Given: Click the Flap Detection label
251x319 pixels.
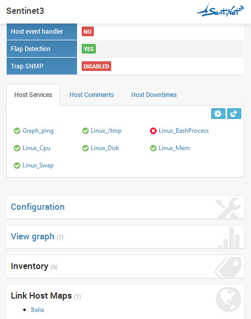Looking at the screenshot, I should [31, 49].
